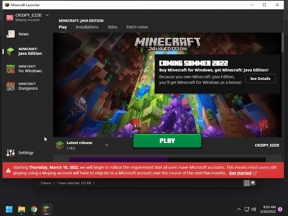Open the Windows Start menu
Screen dimensions: 288x216
(x=9, y=209)
